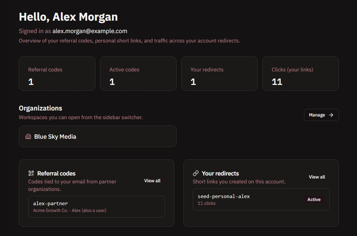
Task: Click the Active codes stat card
Action: (138, 74)
